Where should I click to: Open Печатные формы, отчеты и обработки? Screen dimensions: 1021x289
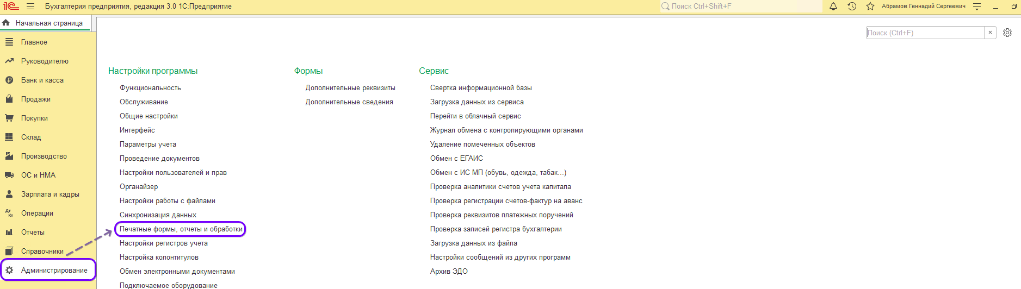pyautogui.click(x=181, y=229)
